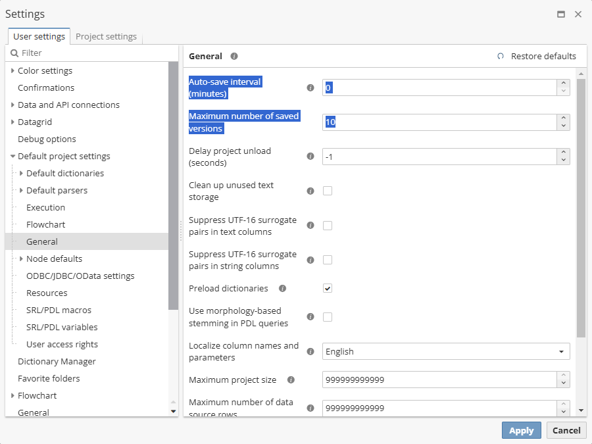Screen dimensions: 592x444
Task: Click the Apply button
Action: point(521,430)
